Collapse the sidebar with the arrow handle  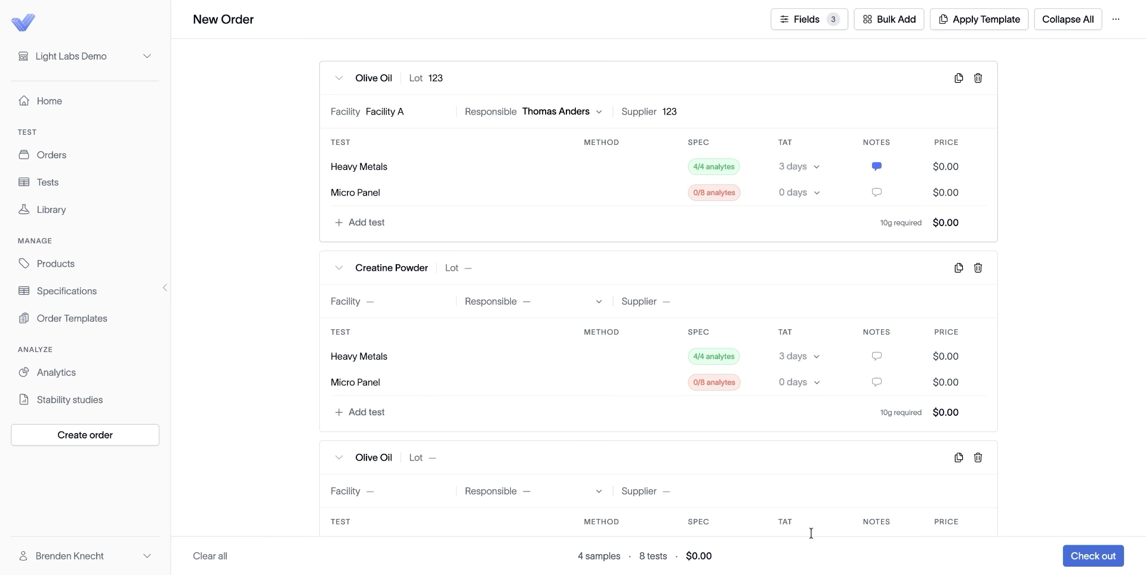point(165,287)
